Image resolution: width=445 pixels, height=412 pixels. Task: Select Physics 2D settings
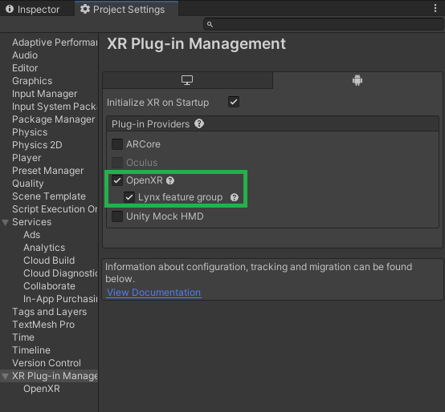(x=37, y=145)
